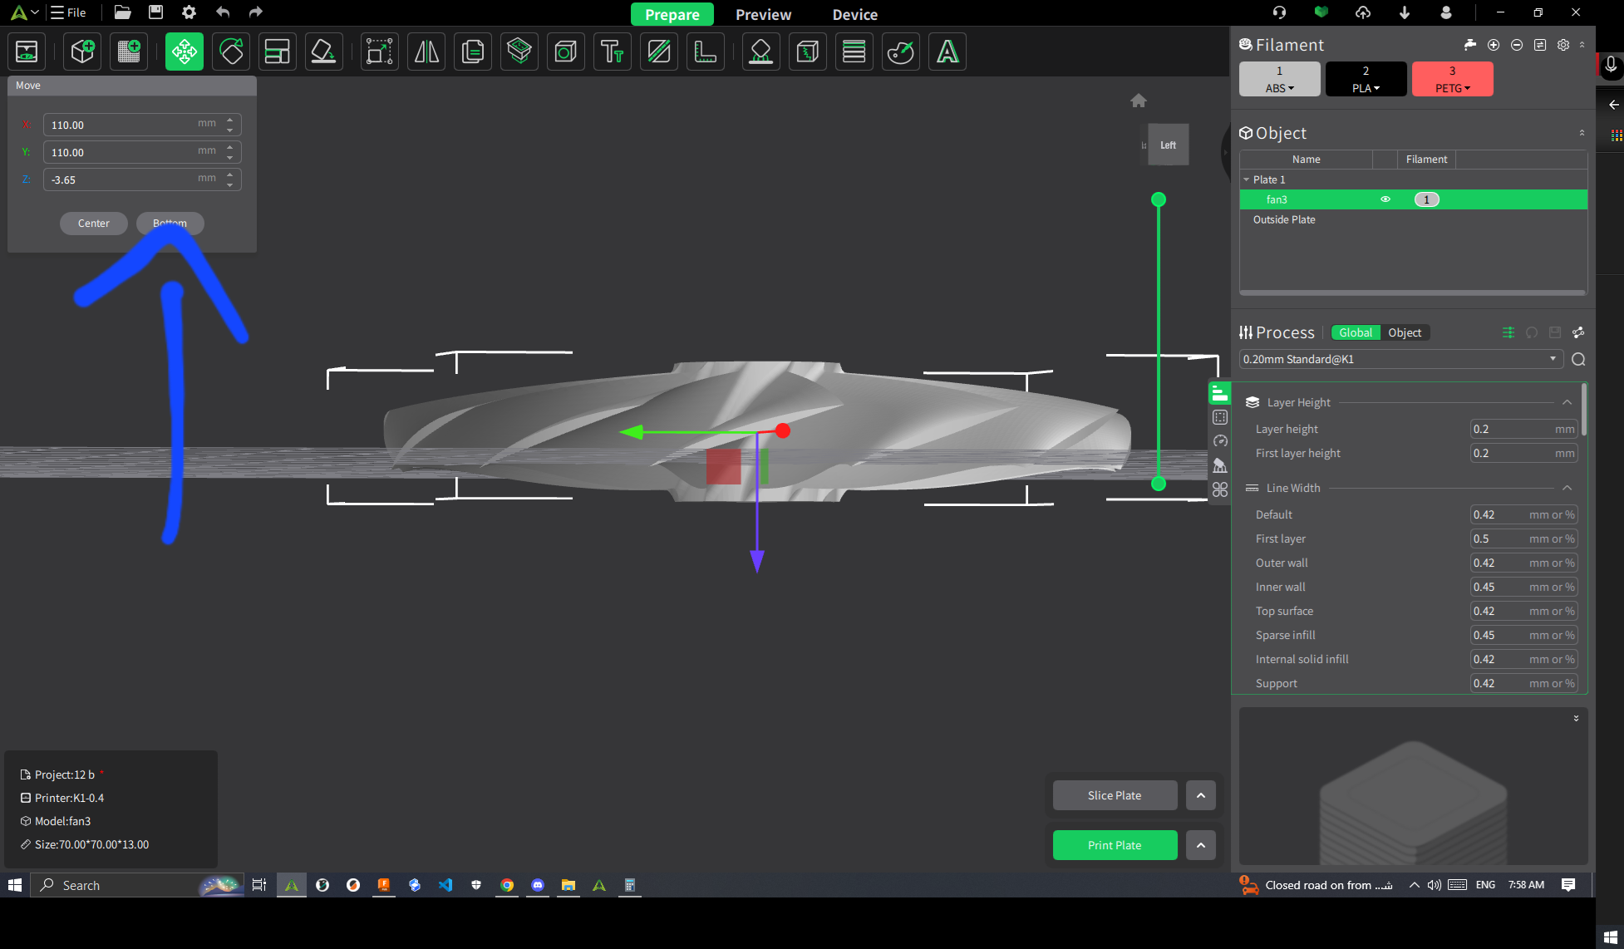Click the Print Plate button
The width and height of the screenshot is (1624, 949).
pyautogui.click(x=1115, y=845)
